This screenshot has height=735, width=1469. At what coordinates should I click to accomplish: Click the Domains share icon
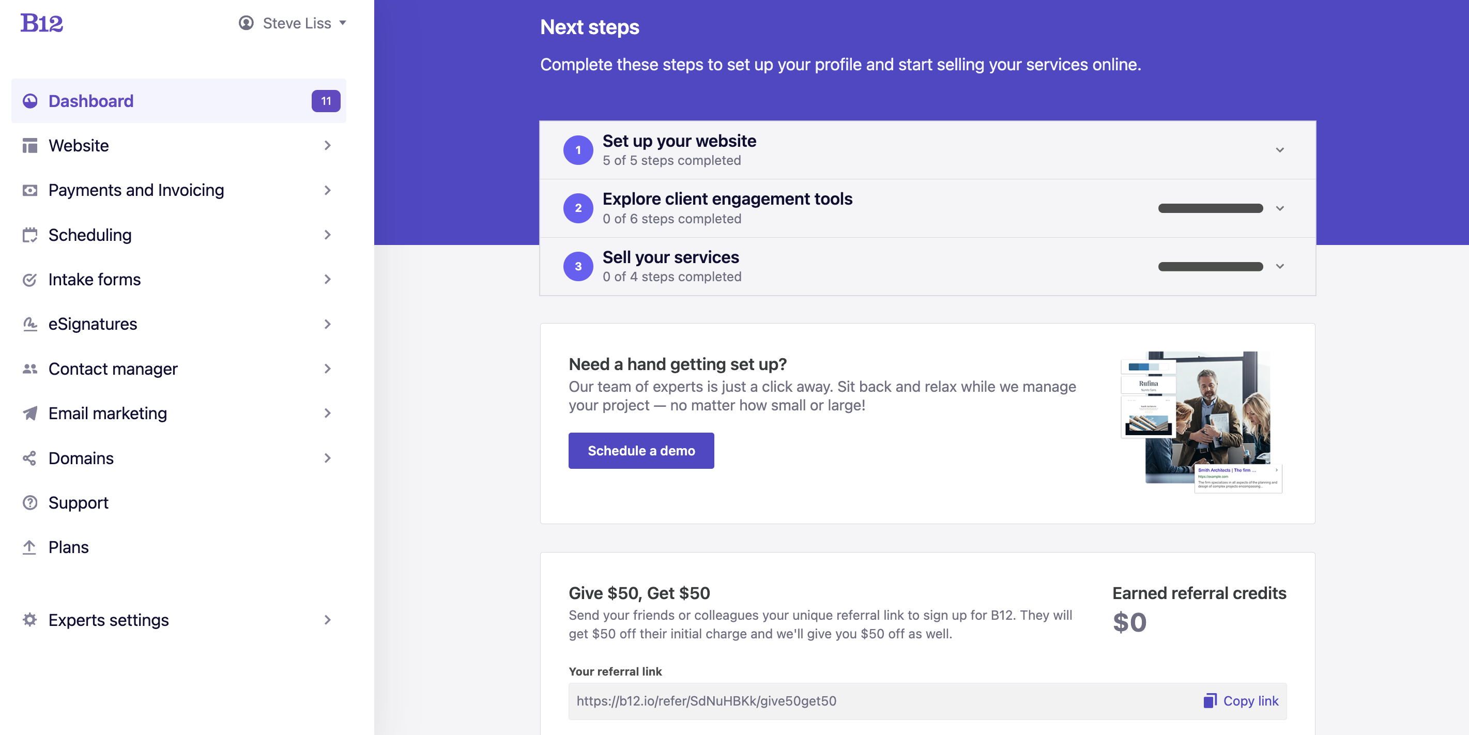tap(29, 458)
